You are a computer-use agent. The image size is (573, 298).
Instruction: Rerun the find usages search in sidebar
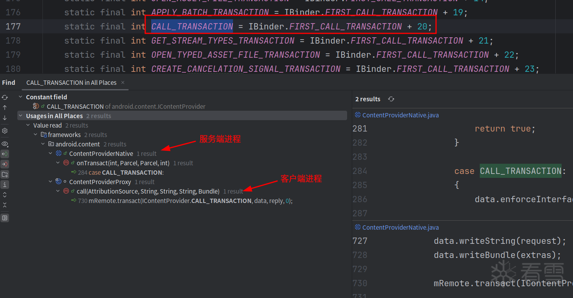tap(5, 97)
